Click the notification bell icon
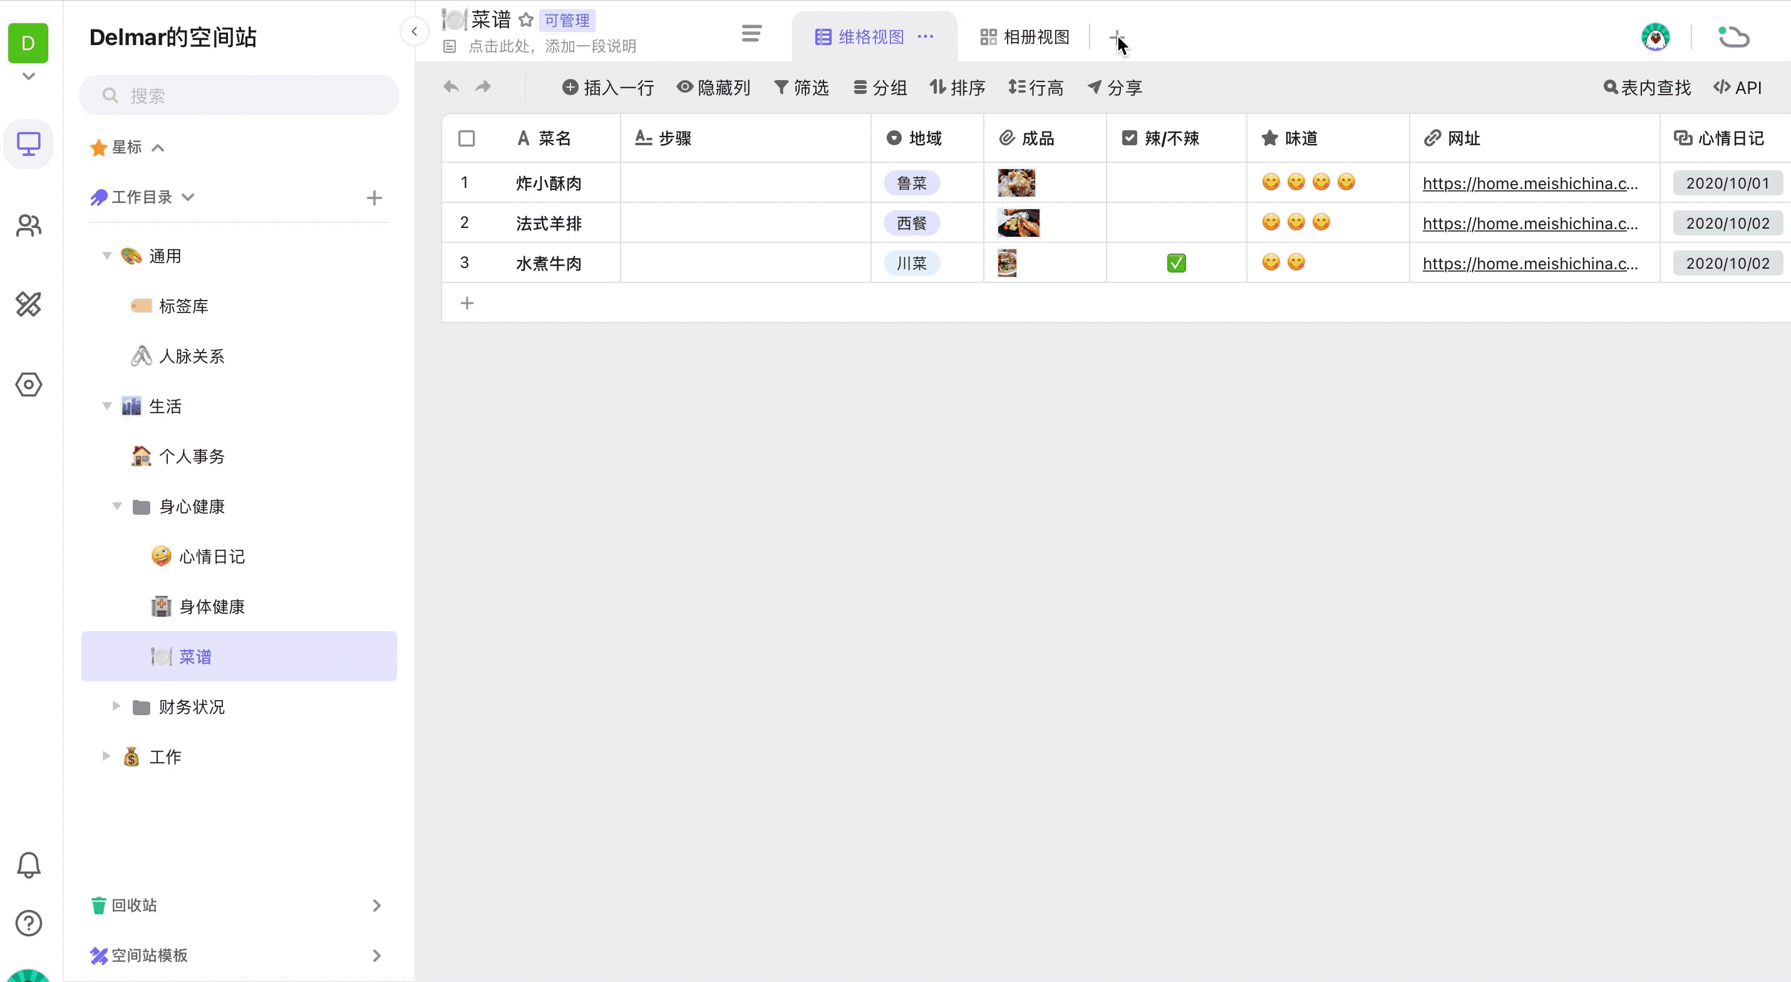Viewport: 1791px width, 982px height. (x=29, y=864)
